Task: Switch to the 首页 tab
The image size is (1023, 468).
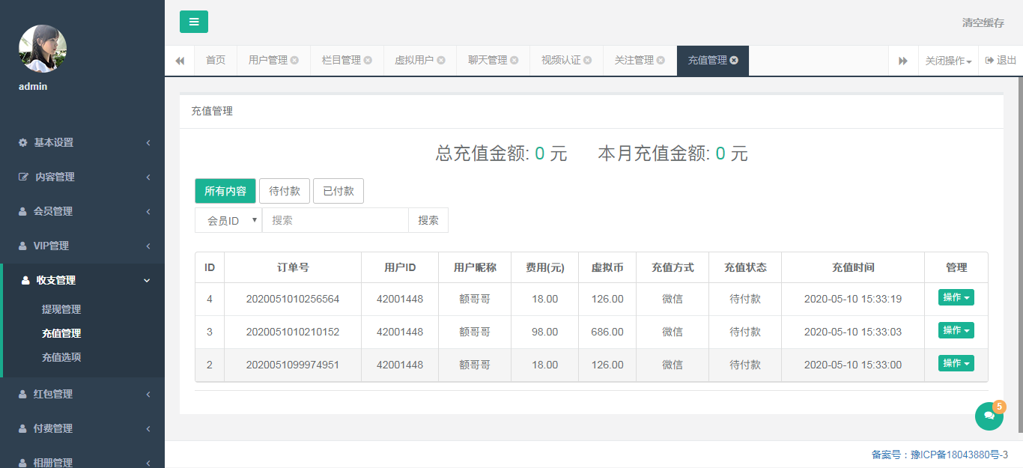Action: click(216, 61)
